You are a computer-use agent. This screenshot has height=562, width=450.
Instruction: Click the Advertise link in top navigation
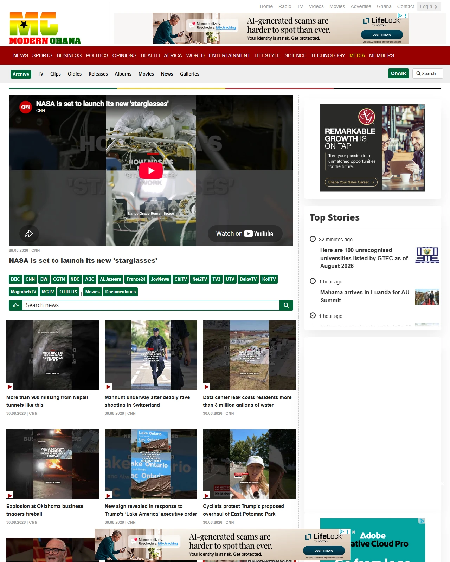click(361, 6)
